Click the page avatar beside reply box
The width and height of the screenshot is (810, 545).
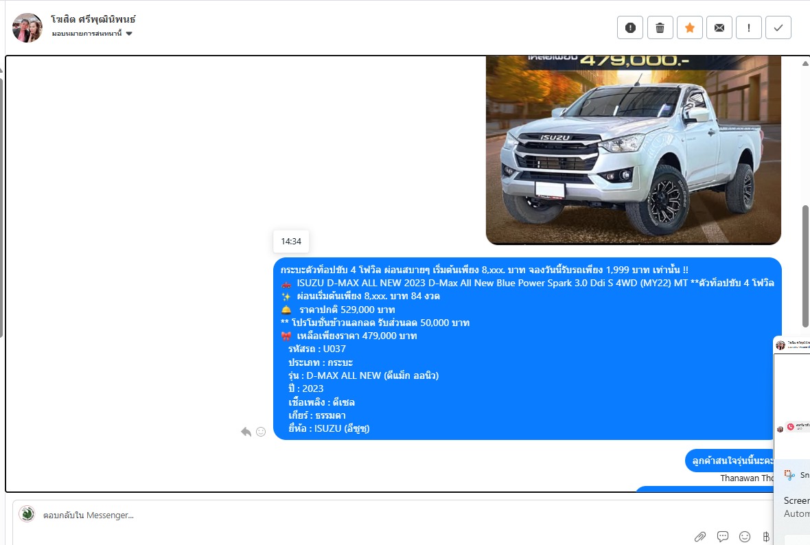coord(27,514)
